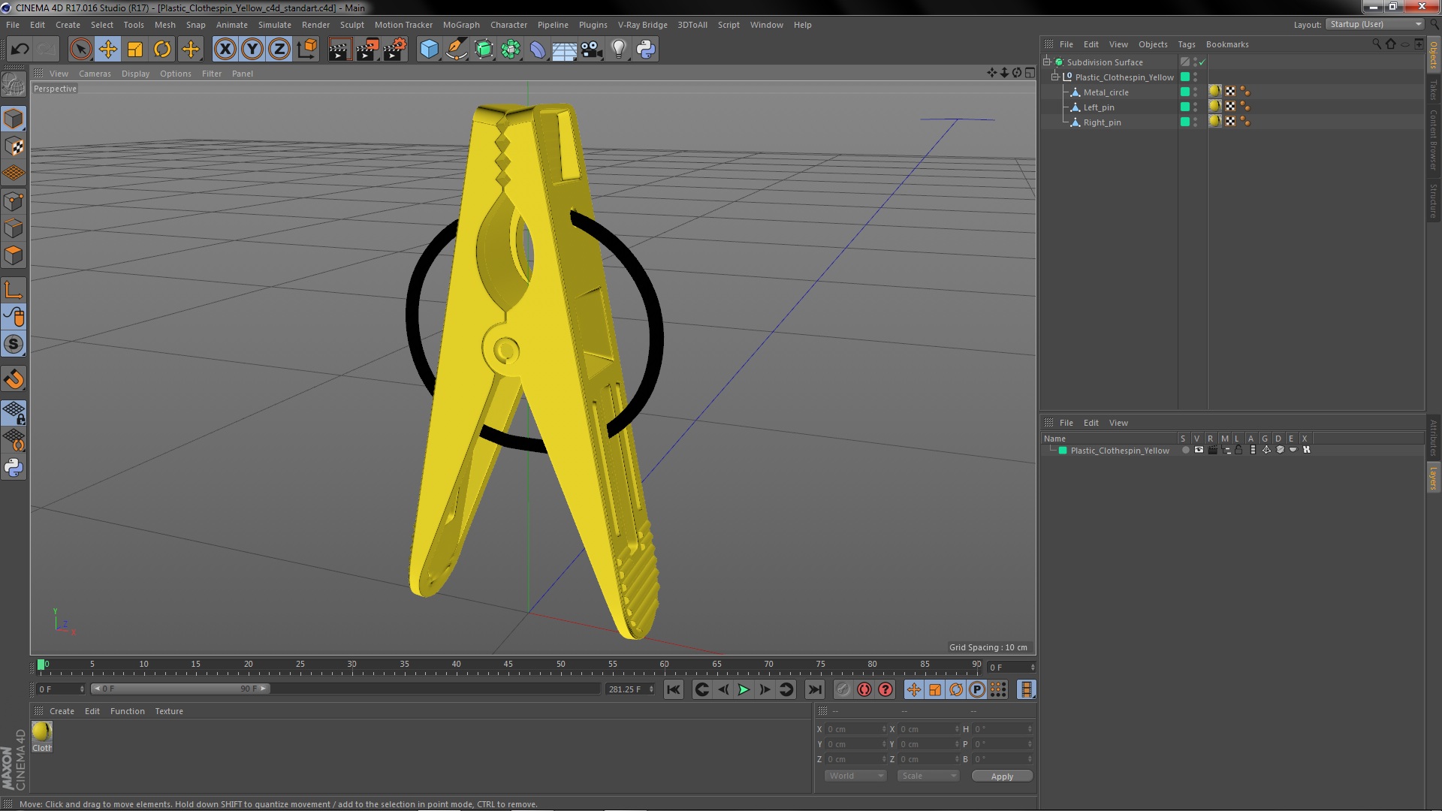Select the Move tool in top toolbar
The image size is (1442, 811).
(107, 50)
